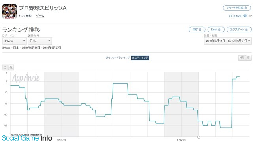253x143 pixels.
Task: Click the トップ無料 category link
Action: [x=25, y=16]
